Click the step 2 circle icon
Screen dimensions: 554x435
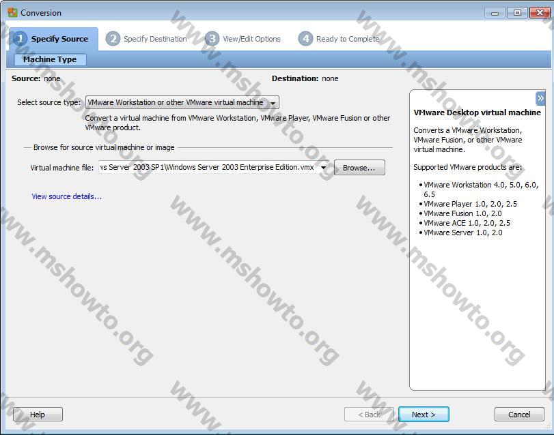point(113,38)
